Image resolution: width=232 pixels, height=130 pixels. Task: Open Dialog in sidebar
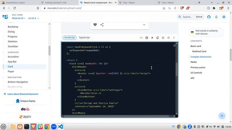[x=11, y=32]
